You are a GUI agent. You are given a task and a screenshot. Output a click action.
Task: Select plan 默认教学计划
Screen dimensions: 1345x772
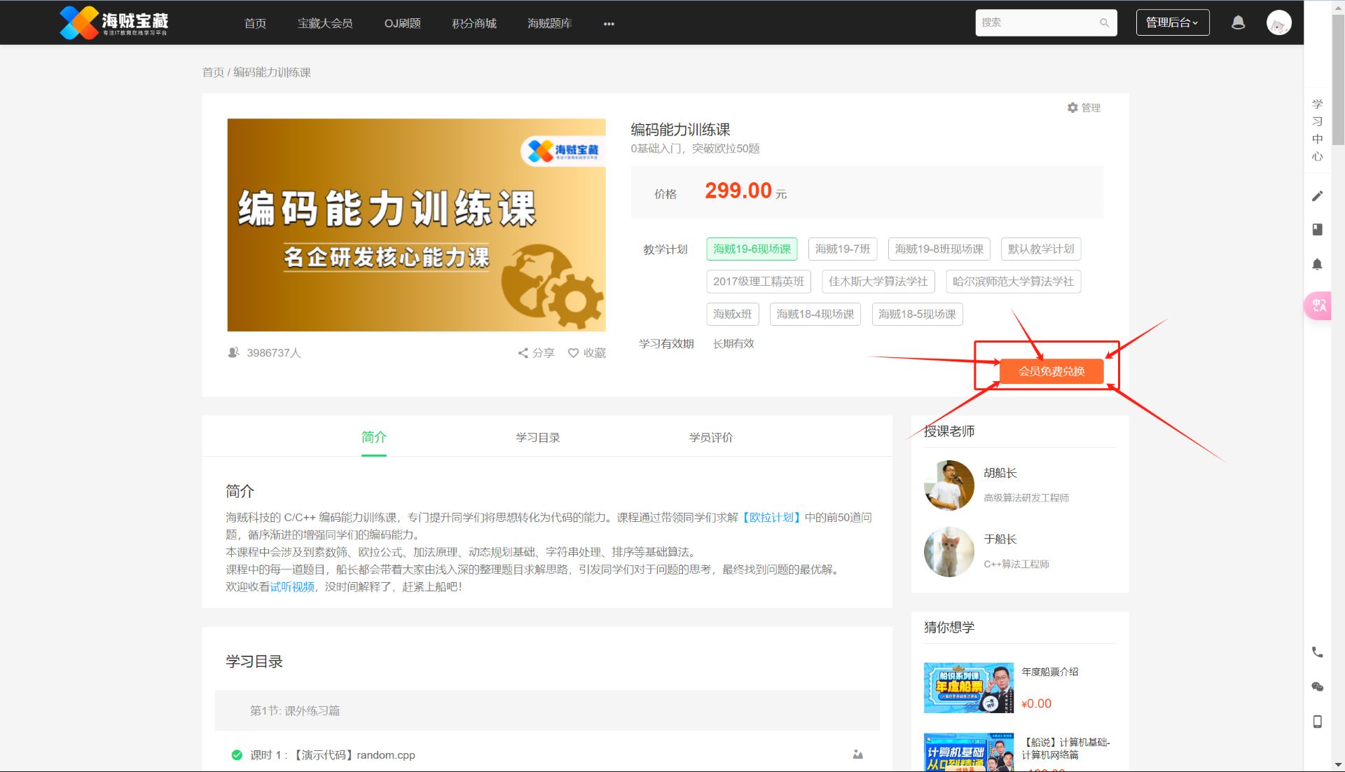1041,249
